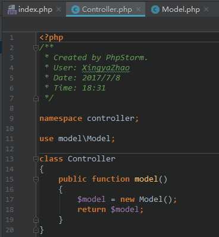Click the 'Time: 18:31' comment line
This screenshot has height=237, width=219.
[80, 88]
